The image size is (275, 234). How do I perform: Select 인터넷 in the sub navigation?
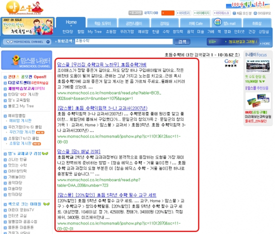point(239,31)
